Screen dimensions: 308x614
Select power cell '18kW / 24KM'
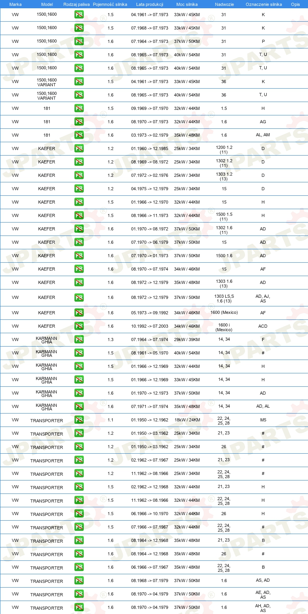point(187,420)
